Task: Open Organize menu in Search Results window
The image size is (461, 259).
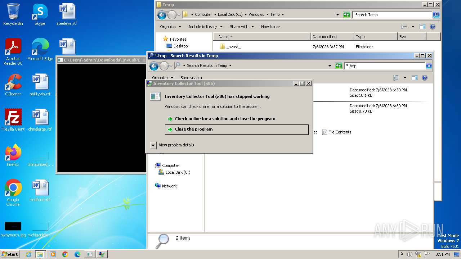Action: 162,78
